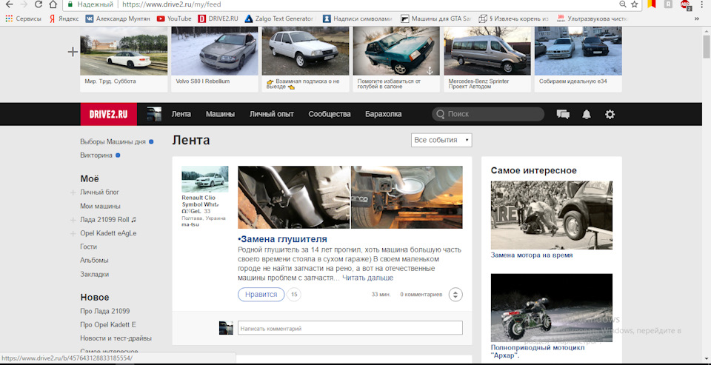
Task: Click plus icon next to Лада 21099 Roll
Action: (x=73, y=221)
